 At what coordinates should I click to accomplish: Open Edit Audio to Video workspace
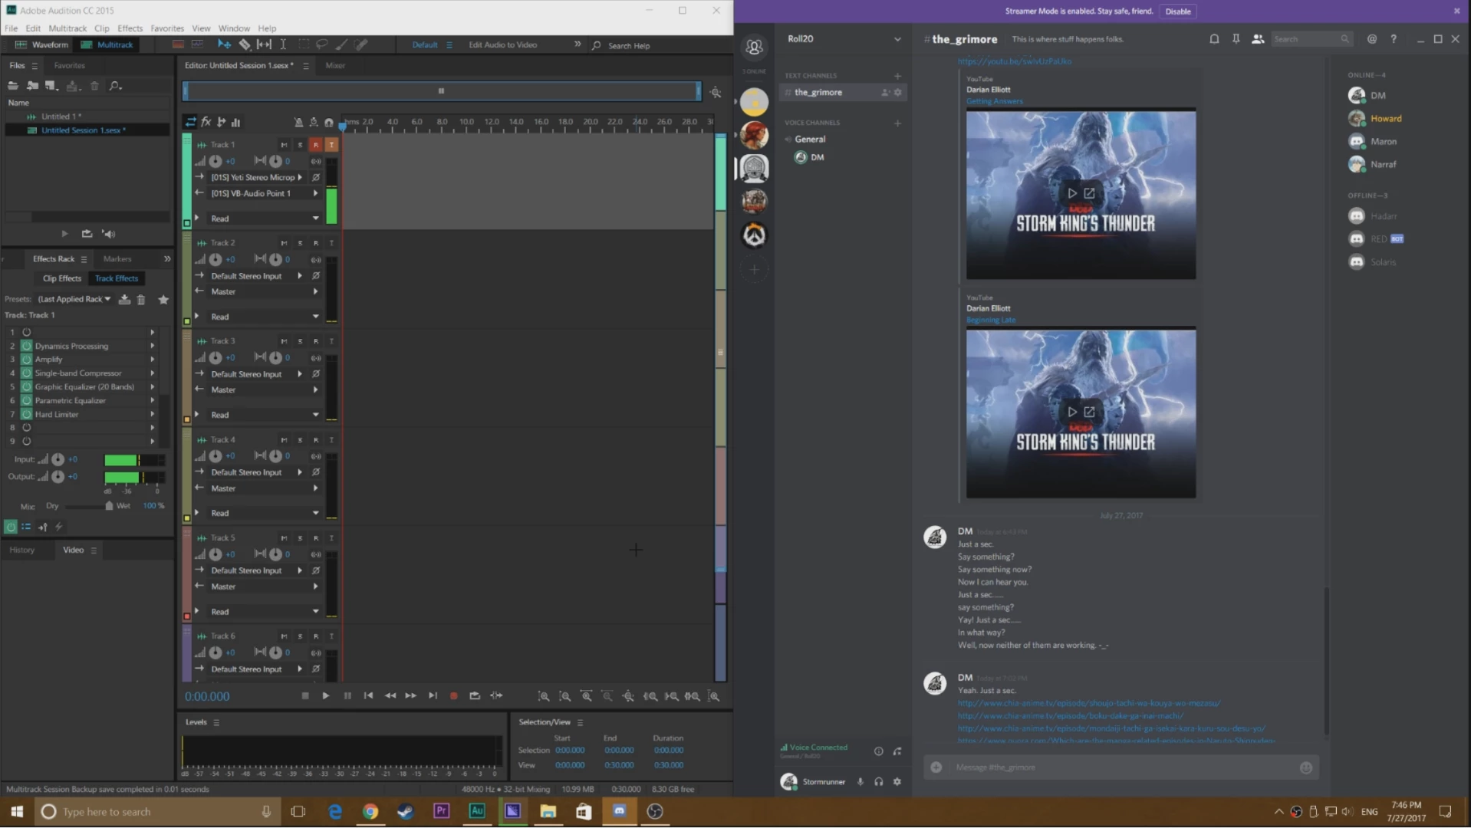503,45
